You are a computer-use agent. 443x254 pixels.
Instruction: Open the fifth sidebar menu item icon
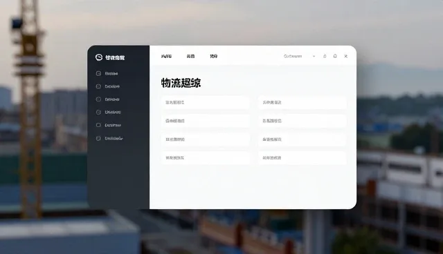(98, 125)
